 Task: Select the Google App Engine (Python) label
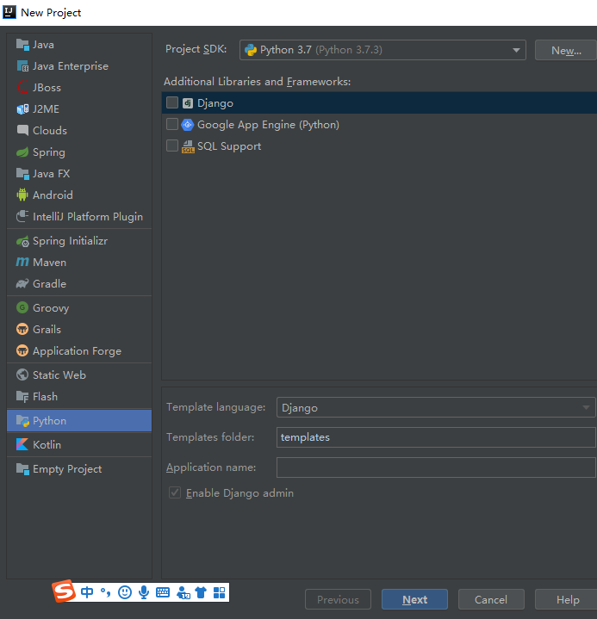point(268,125)
